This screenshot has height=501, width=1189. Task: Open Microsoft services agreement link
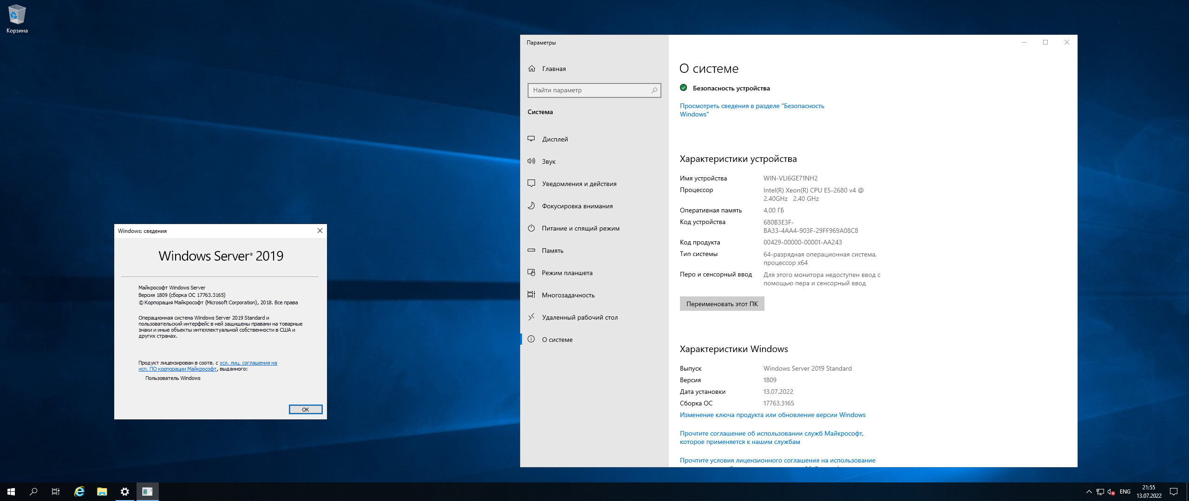[x=771, y=437]
